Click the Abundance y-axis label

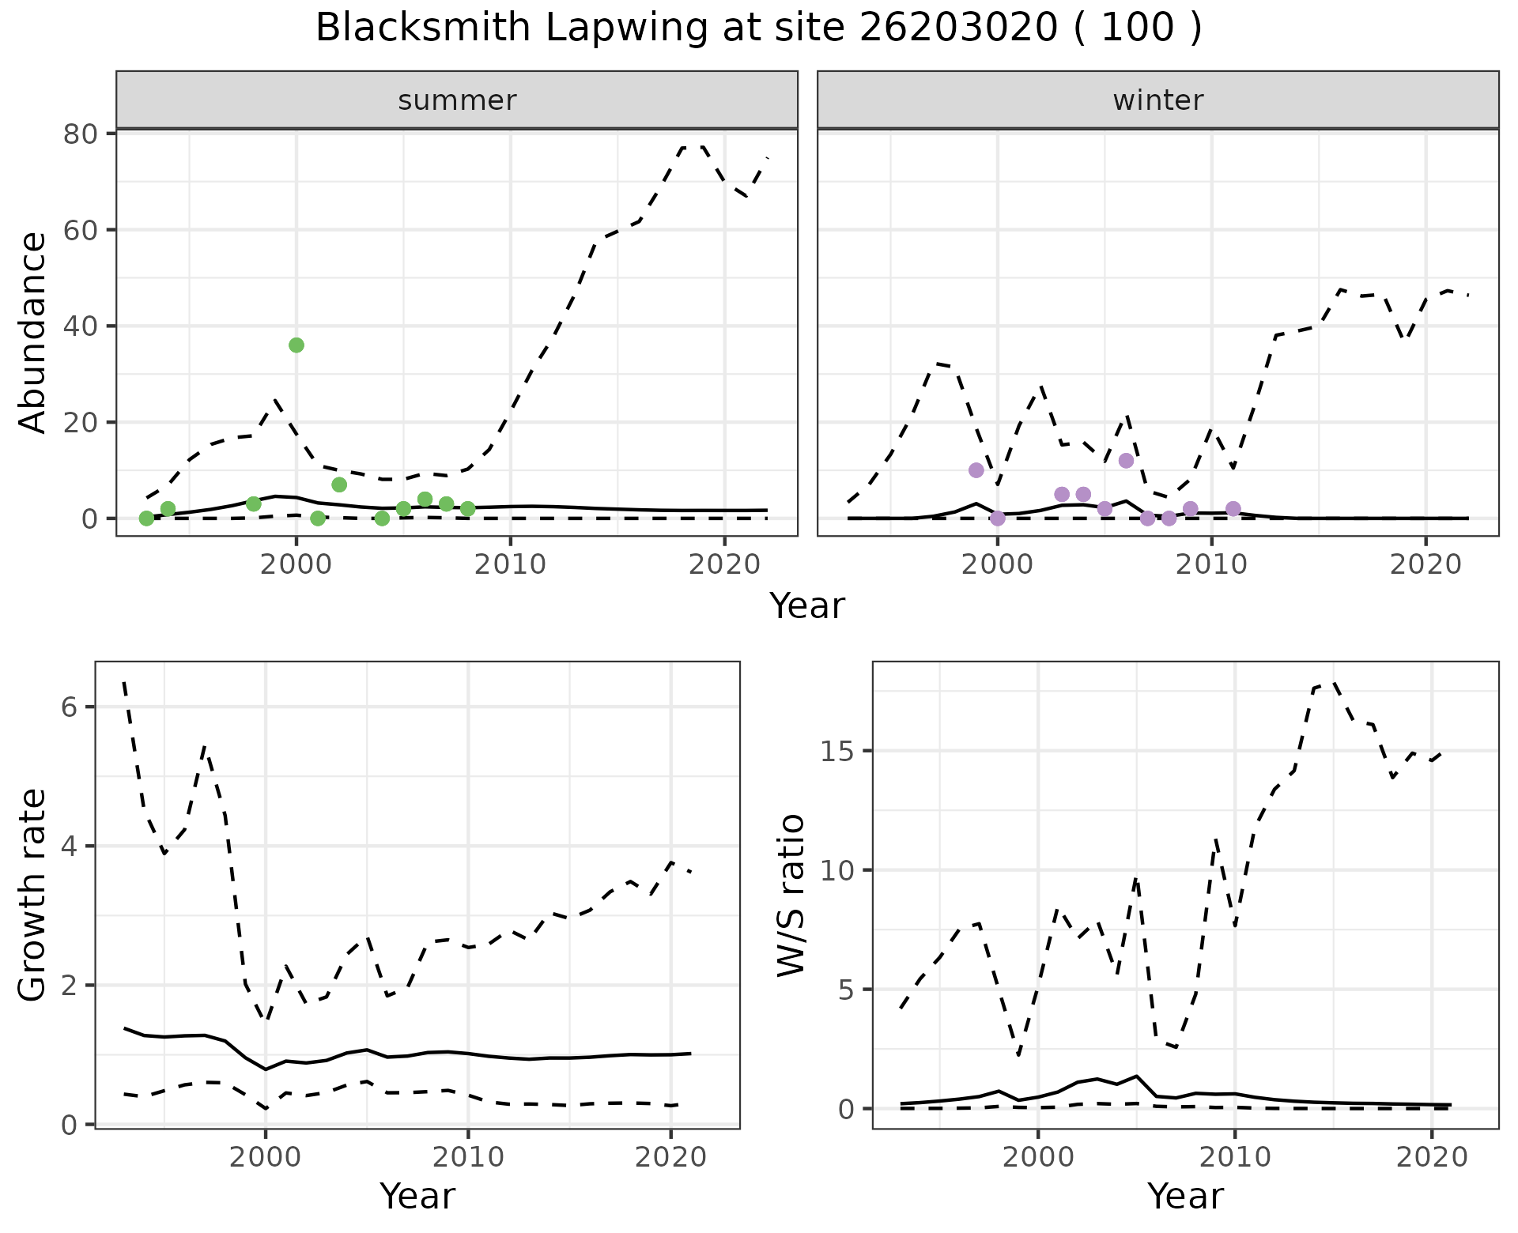point(33,332)
